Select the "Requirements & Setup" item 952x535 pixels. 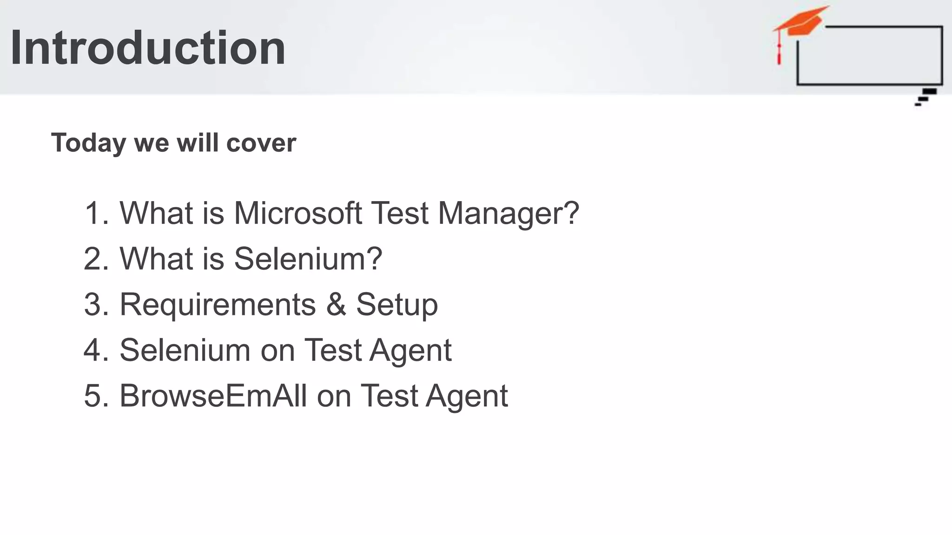point(278,305)
